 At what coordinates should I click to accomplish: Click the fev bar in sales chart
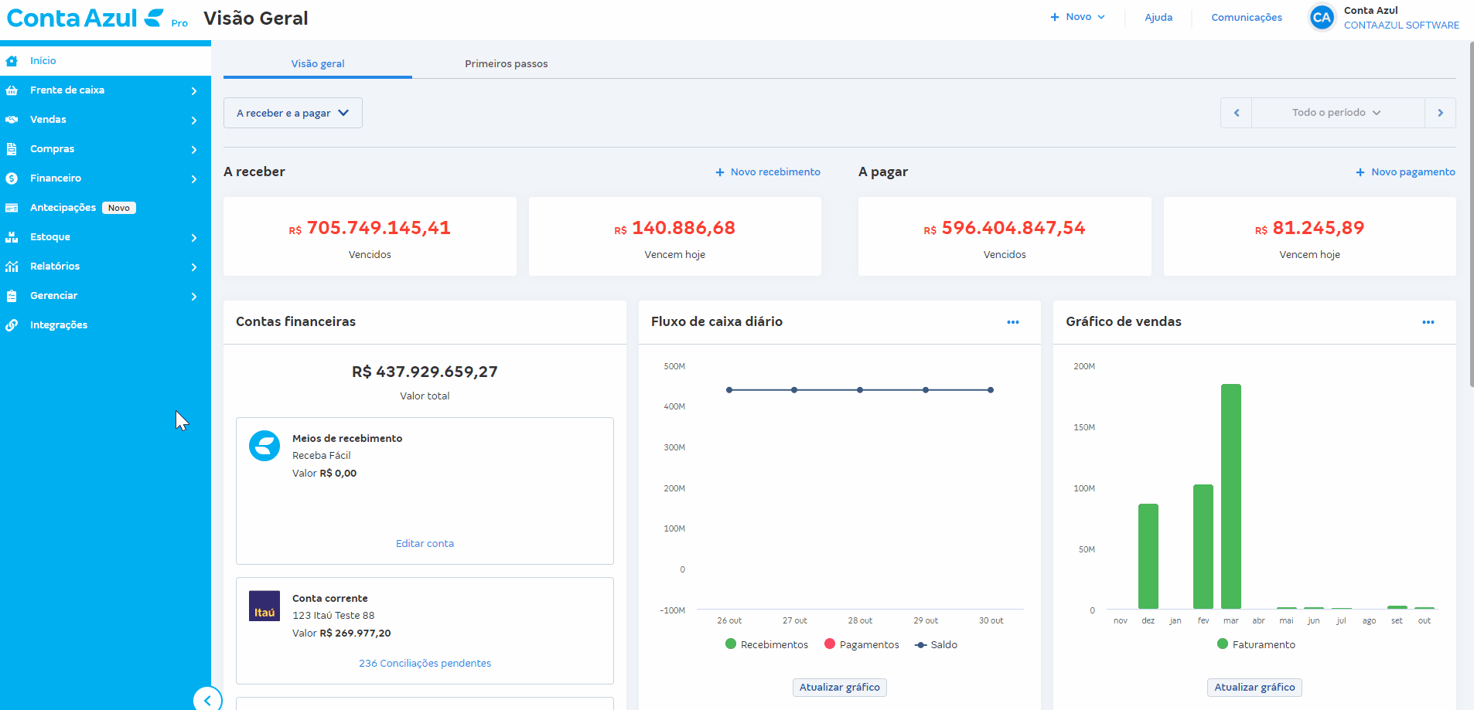click(x=1203, y=546)
